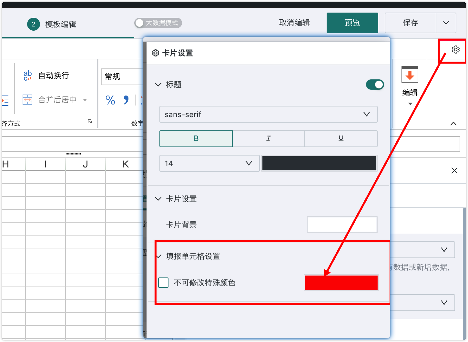This screenshot has height=342, width=468.
Task: Enable 大数据模式 (big data mode)
Action: click(x=139, y=23)
